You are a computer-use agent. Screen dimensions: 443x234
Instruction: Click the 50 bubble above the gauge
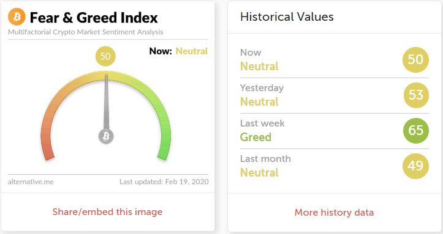105,56
